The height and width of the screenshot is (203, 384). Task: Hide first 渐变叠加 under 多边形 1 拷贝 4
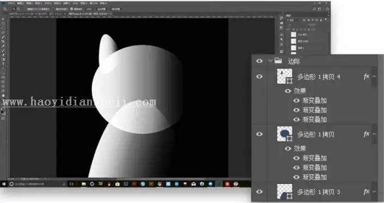point(296,101)
